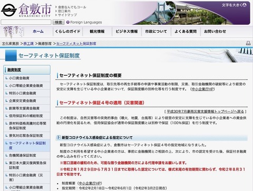
Task: Open 中小企業庁HP link beside 制度概要
Action: [x=90, y=183]
